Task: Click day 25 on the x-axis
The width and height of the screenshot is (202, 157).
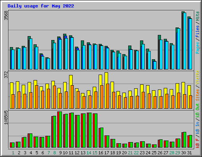Action: click(154, 153)
